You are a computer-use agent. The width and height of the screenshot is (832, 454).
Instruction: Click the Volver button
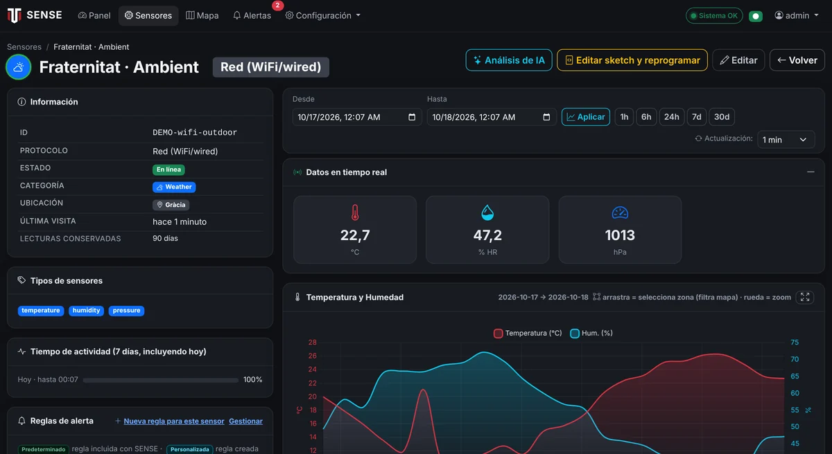[797, 60]
